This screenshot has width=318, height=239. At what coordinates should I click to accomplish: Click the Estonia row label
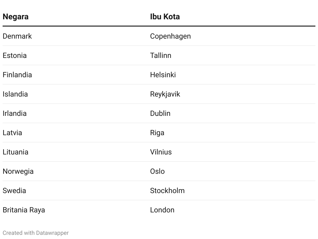click(15, 55)
